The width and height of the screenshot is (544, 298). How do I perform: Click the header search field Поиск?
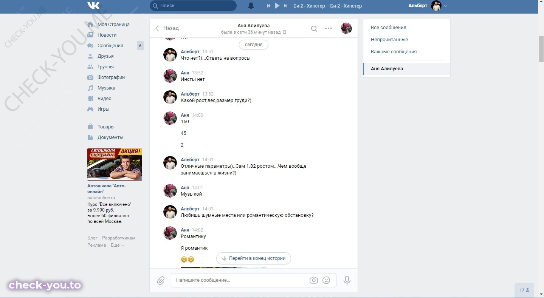tap(193, 6)
